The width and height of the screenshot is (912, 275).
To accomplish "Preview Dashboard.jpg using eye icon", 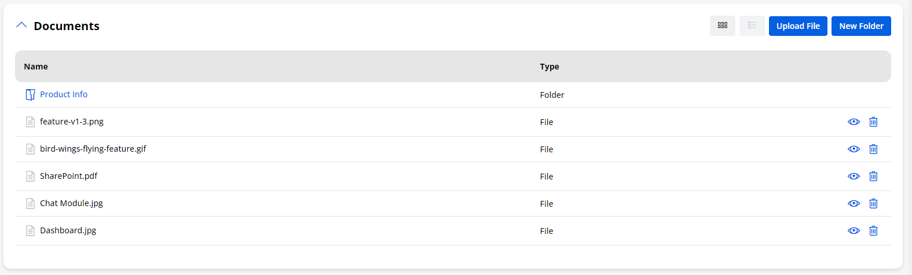I will point(854,230).
